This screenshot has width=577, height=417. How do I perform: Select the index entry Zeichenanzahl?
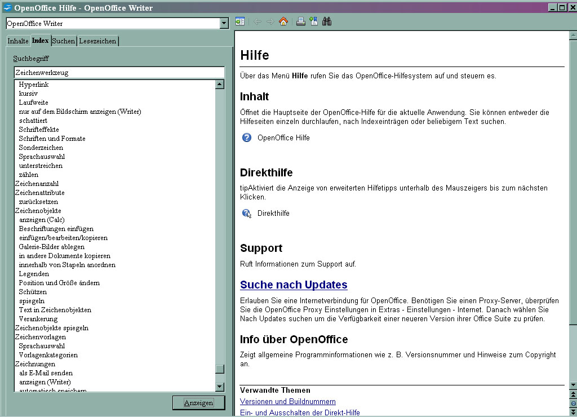coord(37,184)
